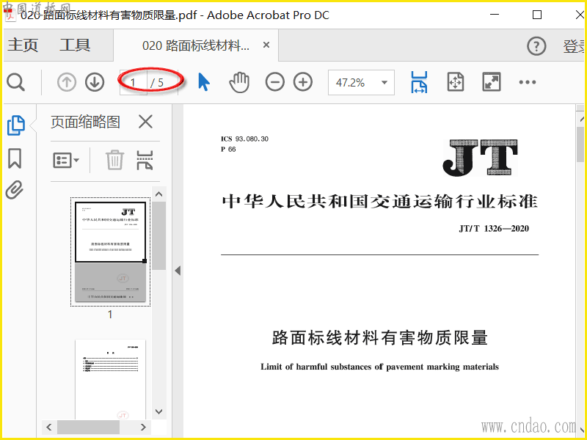Click the P 66 classification text
This screenshot has height=440, width=587.
click(x=228, y=150)
